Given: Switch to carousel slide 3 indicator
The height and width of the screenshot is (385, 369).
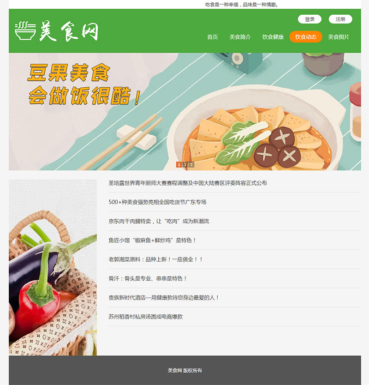Looking at the screenshot, I should click(191, 165).
